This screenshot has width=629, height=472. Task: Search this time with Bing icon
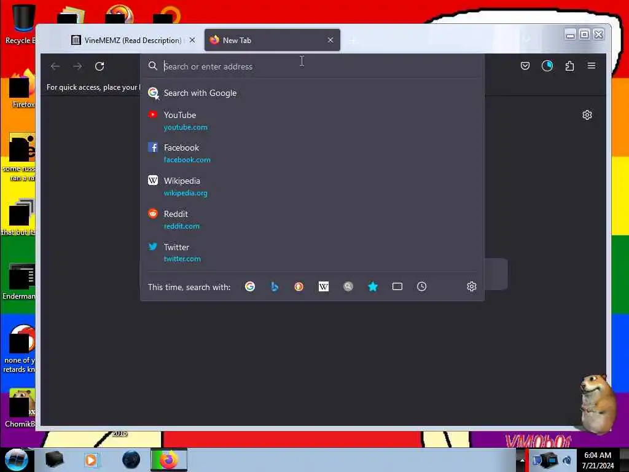tap(275, 286)
